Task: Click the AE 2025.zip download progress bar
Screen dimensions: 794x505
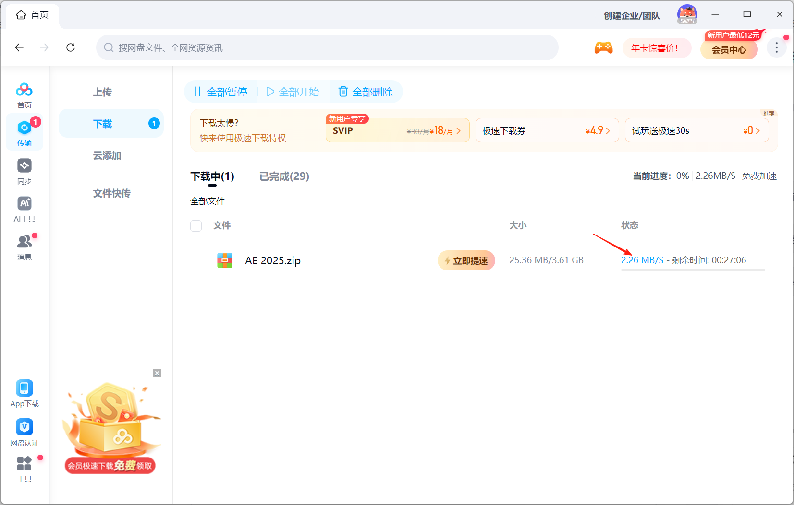Action: coord(693,270)
